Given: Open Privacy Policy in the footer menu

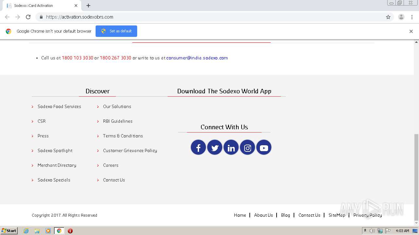Looking at the screenshot, I should pyautogui.click(x=368, y=215).
